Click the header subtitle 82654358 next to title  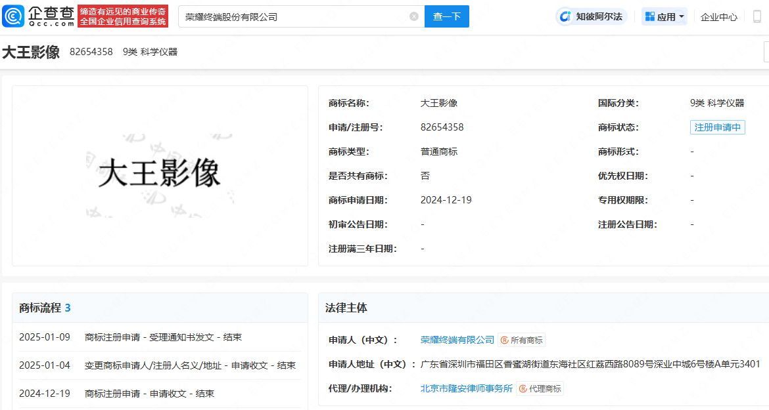click(x=91, y=52)
